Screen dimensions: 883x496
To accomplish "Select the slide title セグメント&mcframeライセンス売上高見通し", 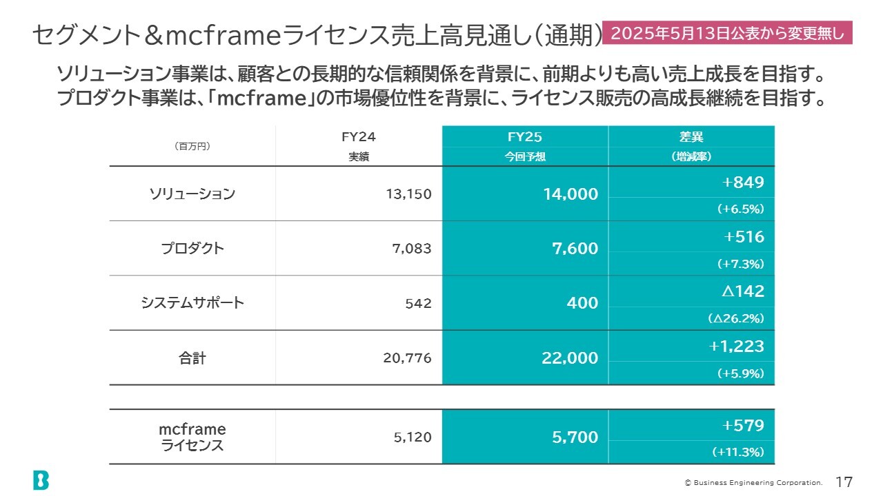I will [318, 35].
